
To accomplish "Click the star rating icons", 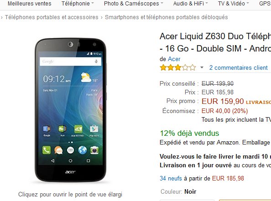I will tap(178, 67).
